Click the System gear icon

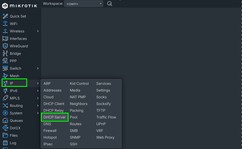(5, 113)
